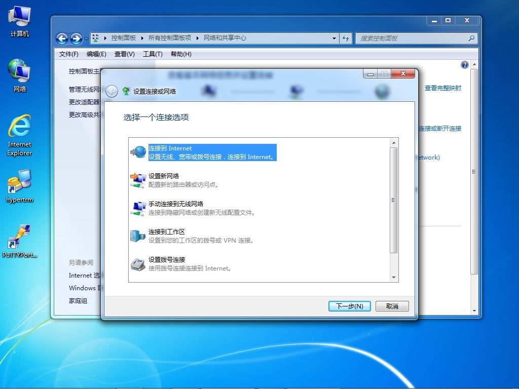Click the 设置拨号连接 telephone icon

(138, 264)
